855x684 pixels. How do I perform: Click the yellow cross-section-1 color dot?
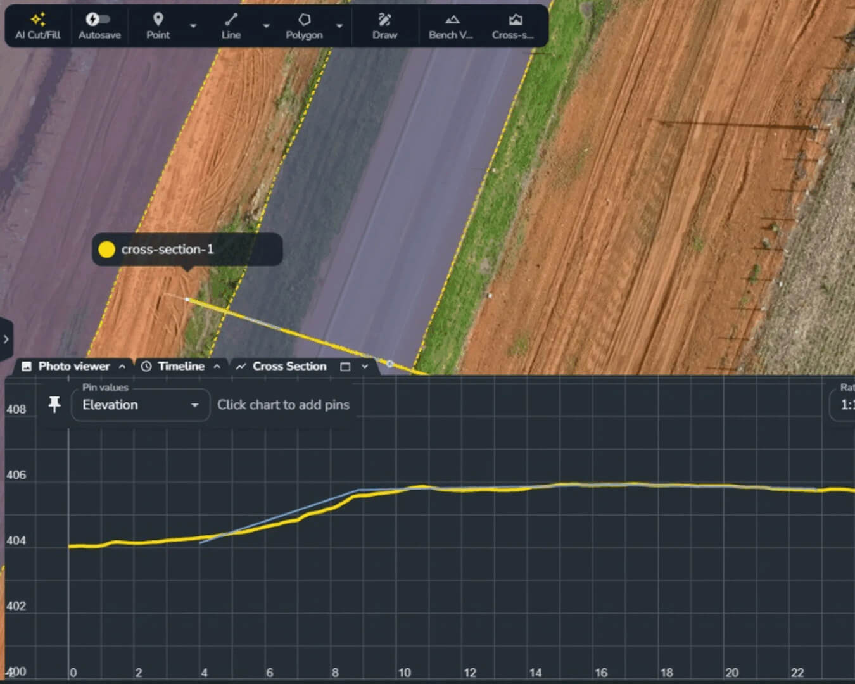107,250
